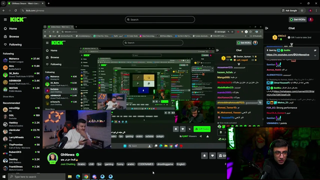This screenshot has width=320, height=180.
Task: Open Following in the sidebar menu
Action: 12,44
